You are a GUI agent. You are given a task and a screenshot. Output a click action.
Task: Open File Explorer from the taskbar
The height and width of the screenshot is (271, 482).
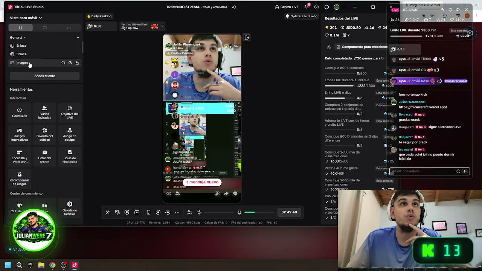click(41, 265)
